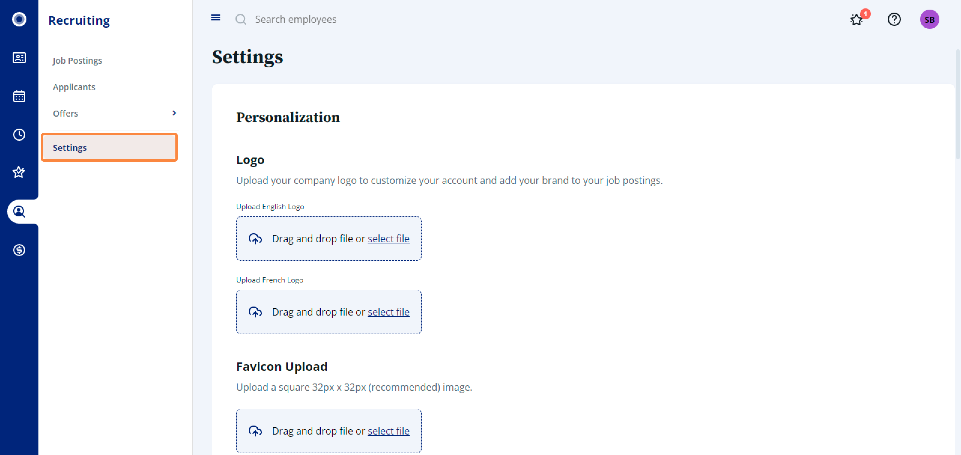The image size is (961, 455).
Task: Open the clock time-tracking sidebar icon
Action: coord(19,135)
